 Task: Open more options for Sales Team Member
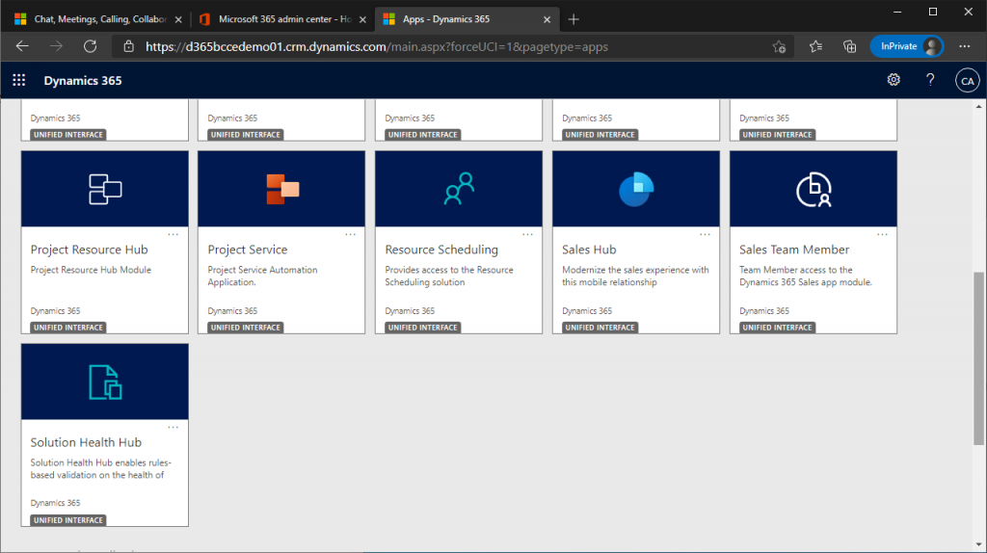[x=883, y=234]
